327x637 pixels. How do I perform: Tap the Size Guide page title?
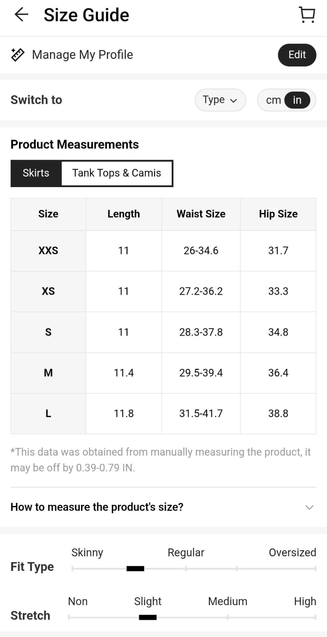coord(86,15)
